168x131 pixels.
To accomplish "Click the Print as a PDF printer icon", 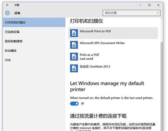I will [74, 57].
